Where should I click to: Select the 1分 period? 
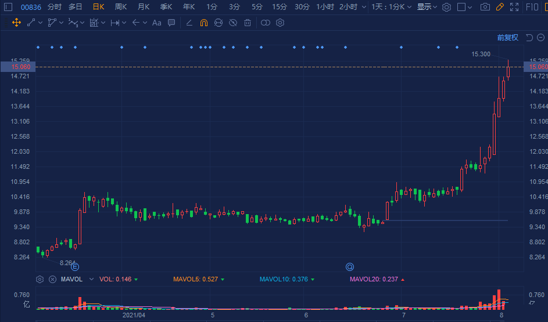(x=212, y=7)
